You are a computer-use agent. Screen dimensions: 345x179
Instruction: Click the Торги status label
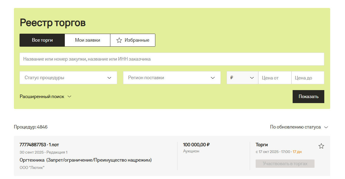(x=262, y=145)
